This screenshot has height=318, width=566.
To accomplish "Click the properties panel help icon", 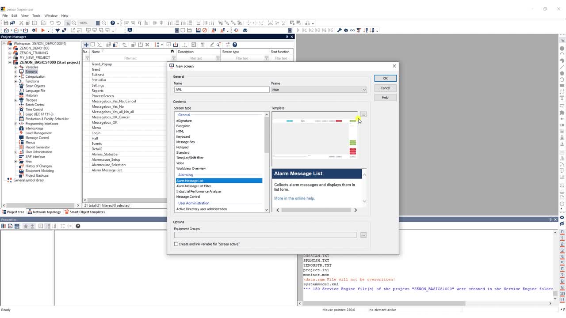I will [x=78, y=226].
